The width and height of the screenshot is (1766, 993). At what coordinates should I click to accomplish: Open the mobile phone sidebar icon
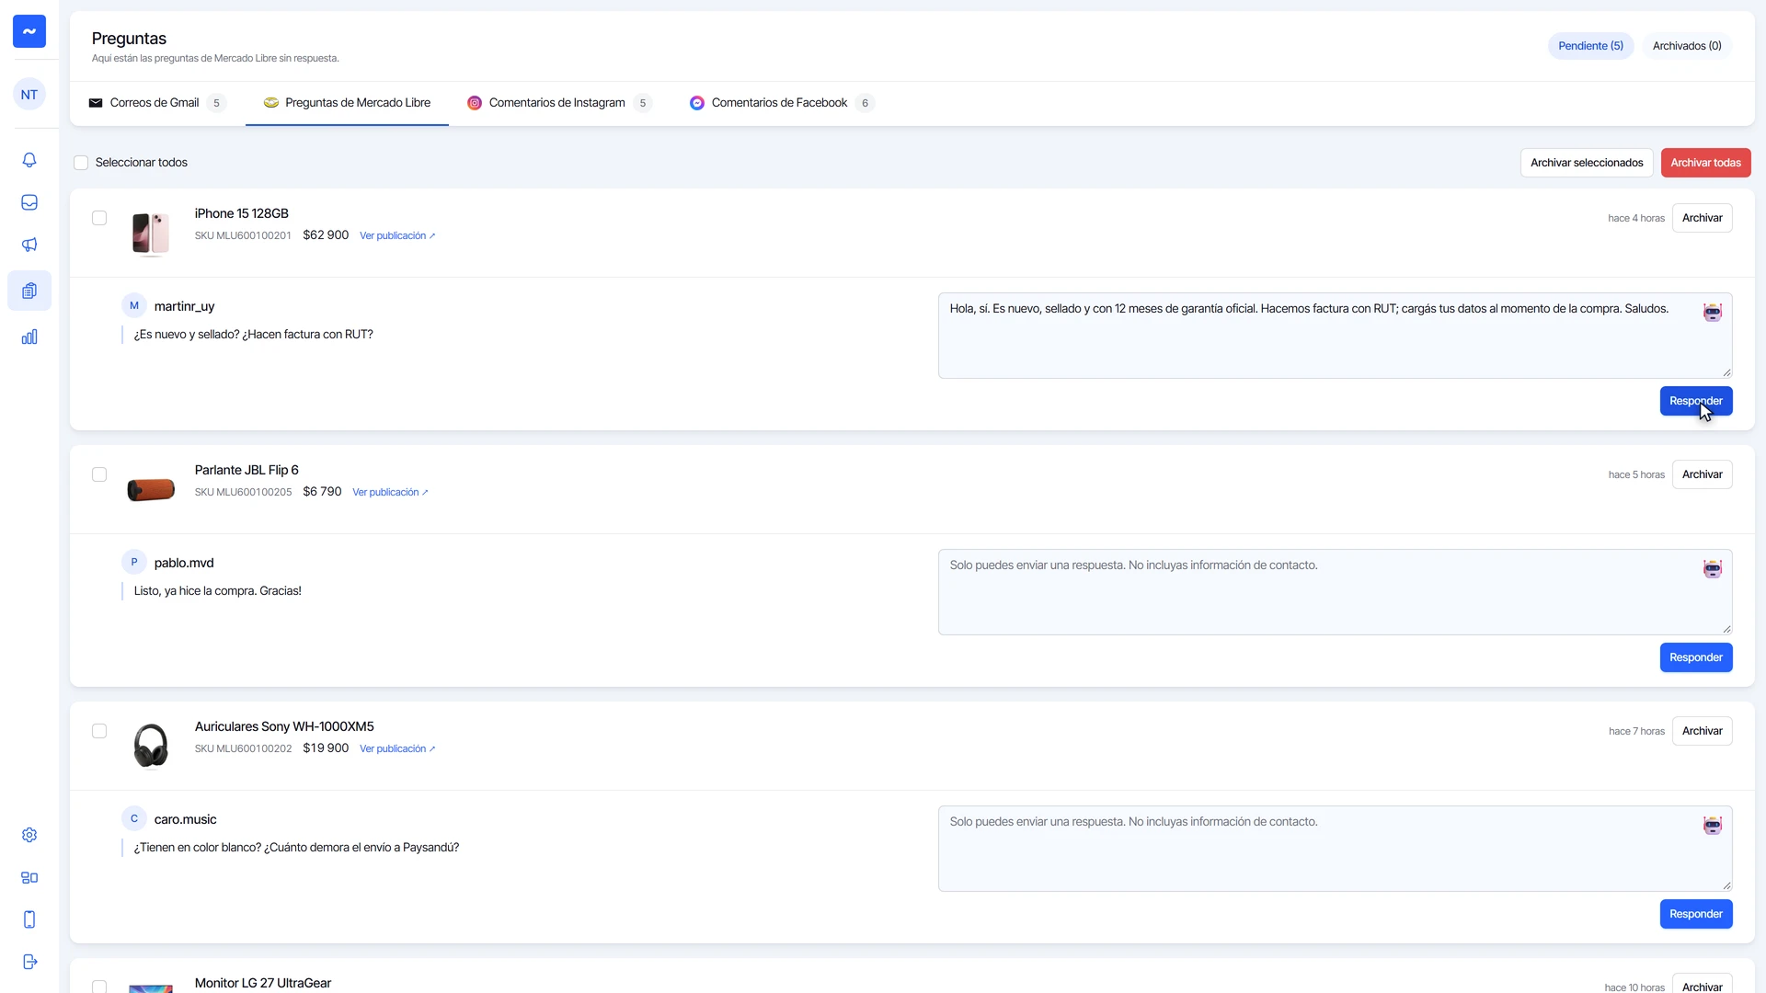click(x=29, y=919)
